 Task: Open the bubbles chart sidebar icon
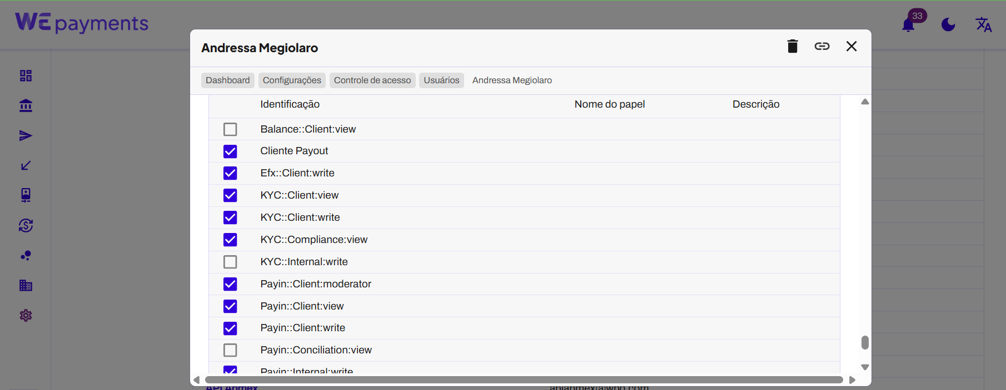(x=26, y=255)
